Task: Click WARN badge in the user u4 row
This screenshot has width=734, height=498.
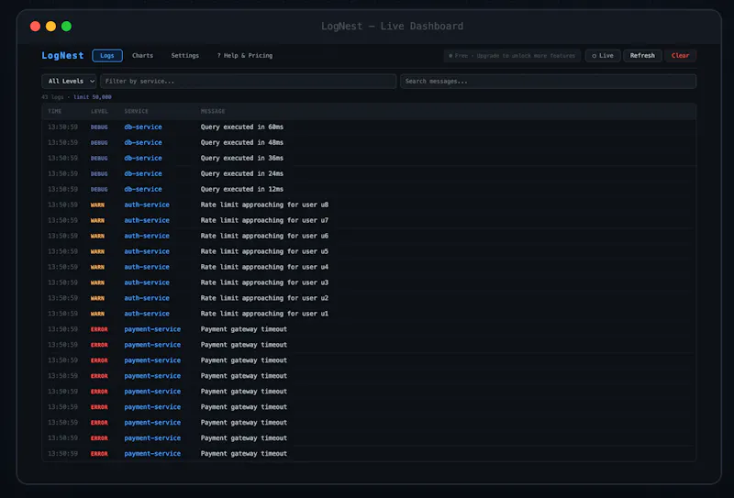Action: tap(97, 267)
